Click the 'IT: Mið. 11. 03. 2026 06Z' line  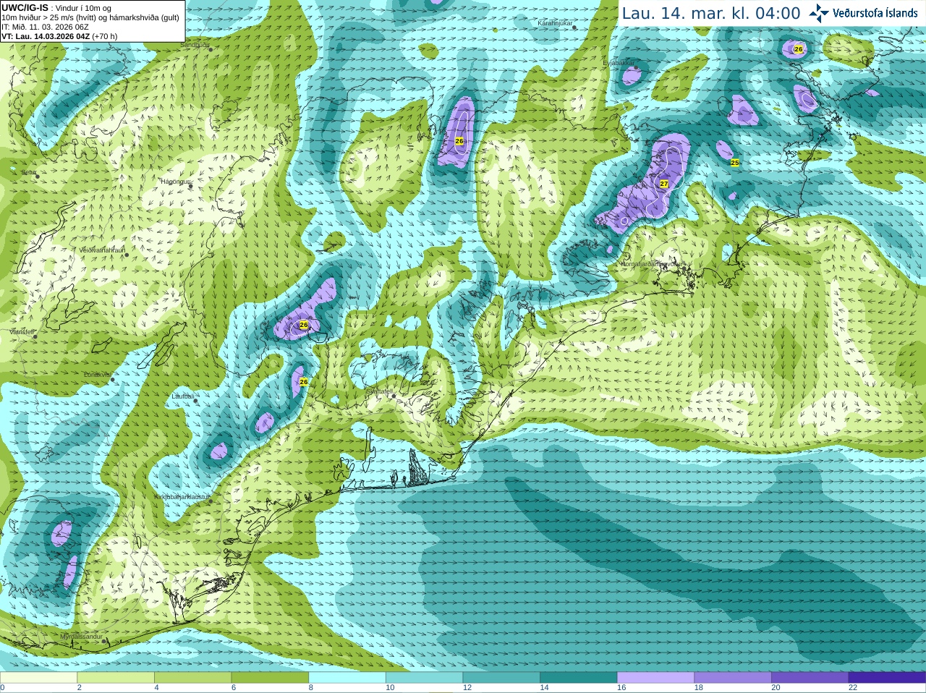(45, 27)
